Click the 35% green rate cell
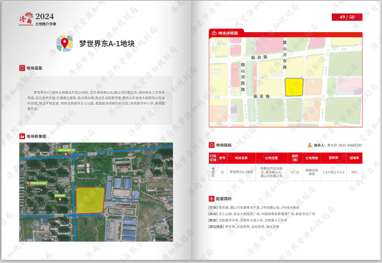 coord(354,172)
